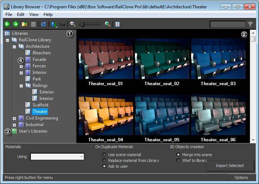The image size is (259, 184).
Task: Click the open library folder icon
Action: tap(24, 24)
